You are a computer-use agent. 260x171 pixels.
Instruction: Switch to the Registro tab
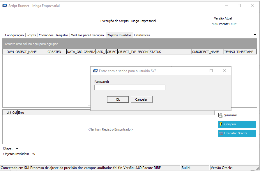click(x=62, y=35)
